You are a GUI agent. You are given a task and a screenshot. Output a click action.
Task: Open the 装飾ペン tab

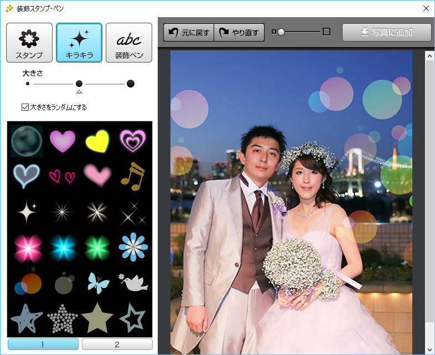coord(129,43)
